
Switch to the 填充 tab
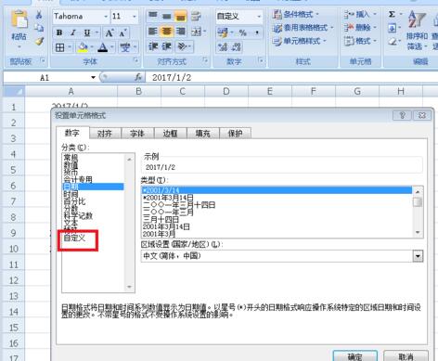(203, 134)
